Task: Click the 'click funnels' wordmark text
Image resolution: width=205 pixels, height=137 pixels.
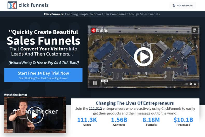Action: 33,5
